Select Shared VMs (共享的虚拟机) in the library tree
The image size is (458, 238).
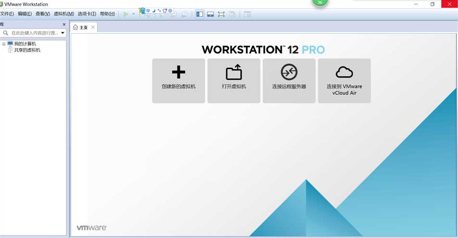coord(27,50)
